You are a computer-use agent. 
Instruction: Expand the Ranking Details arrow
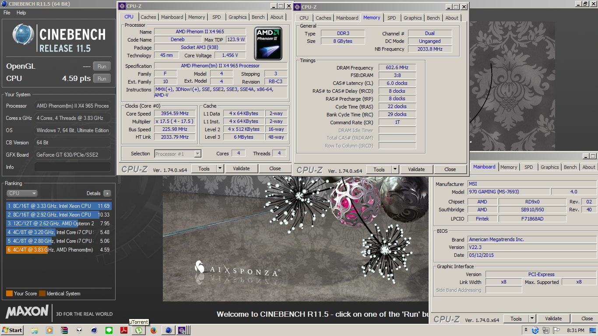[107, 193]
